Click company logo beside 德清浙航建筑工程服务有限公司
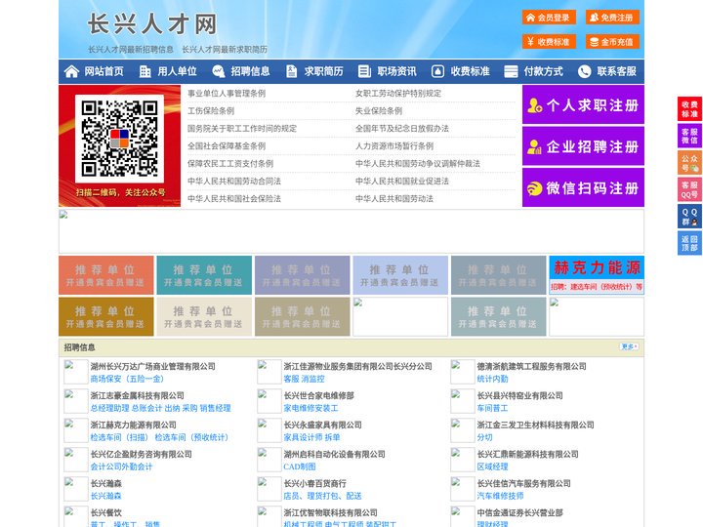This screenshot has width=703, height=527. 462,372
